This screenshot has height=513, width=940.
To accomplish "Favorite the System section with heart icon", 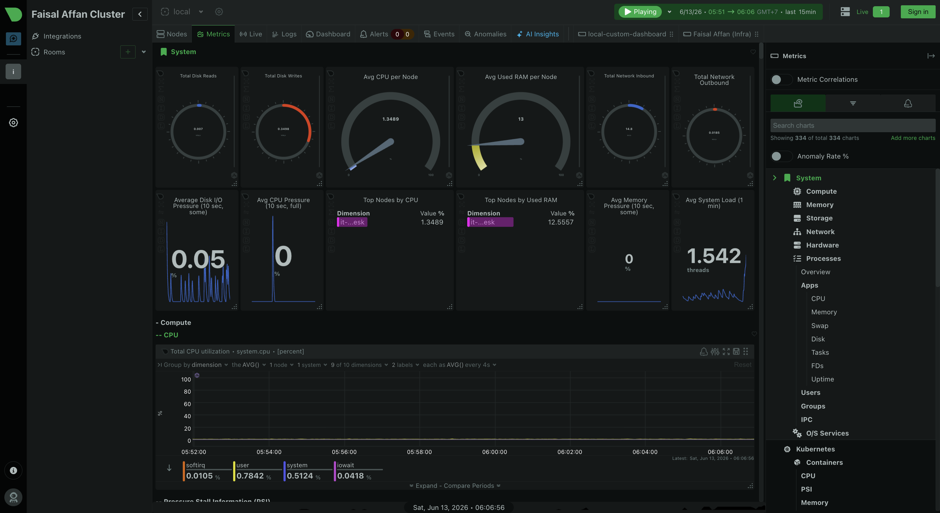I will [753, 52].
